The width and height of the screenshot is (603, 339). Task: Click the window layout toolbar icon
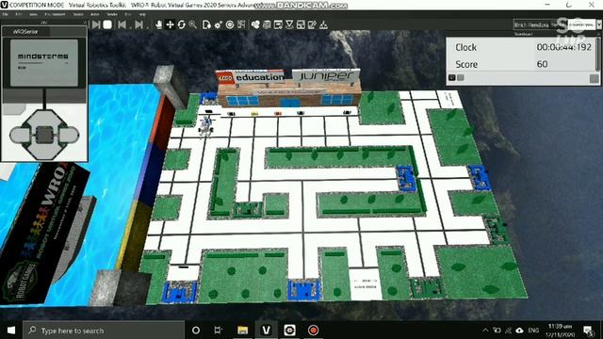click(x=301, y=24)
